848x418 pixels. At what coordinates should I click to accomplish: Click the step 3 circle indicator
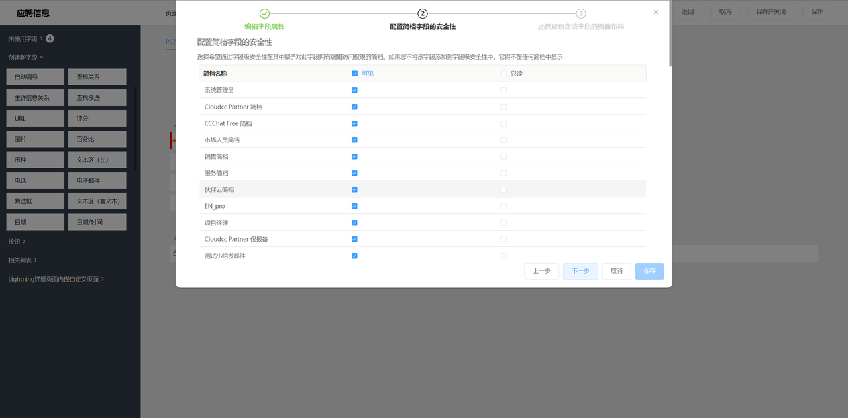coord(581,13)
